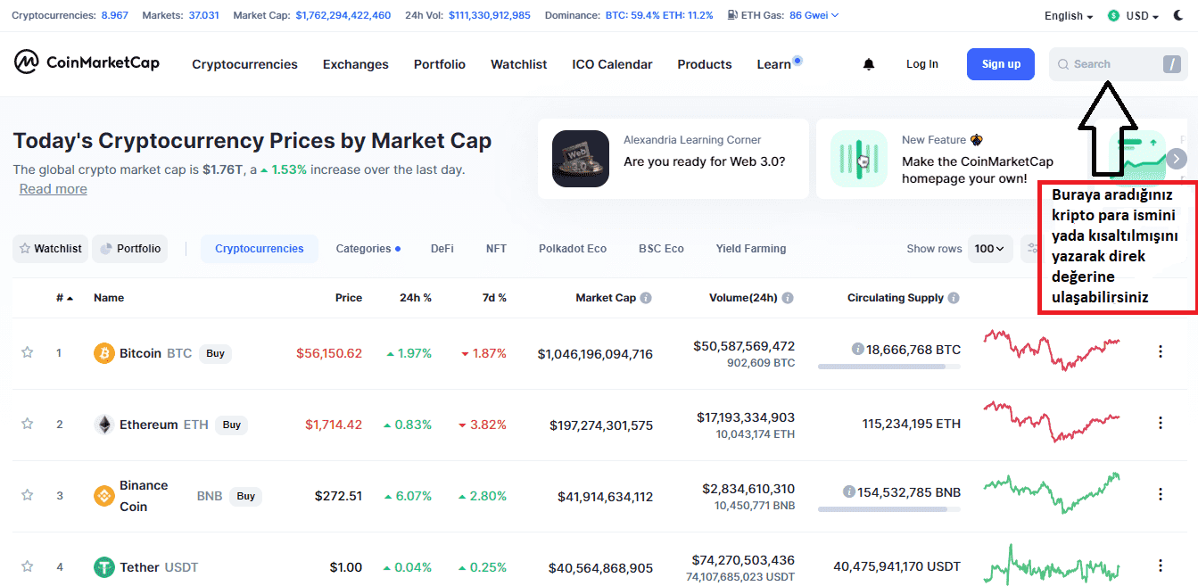Show the next promo card with arrow

click(1177, 159)
